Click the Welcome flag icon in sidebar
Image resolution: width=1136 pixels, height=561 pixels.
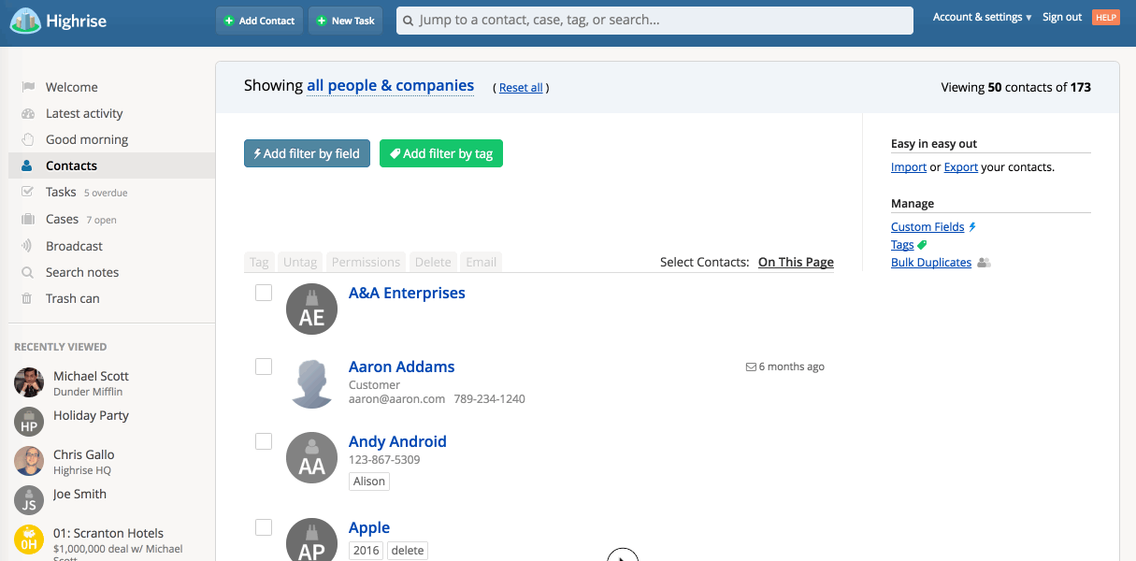(x=28, y=87)
